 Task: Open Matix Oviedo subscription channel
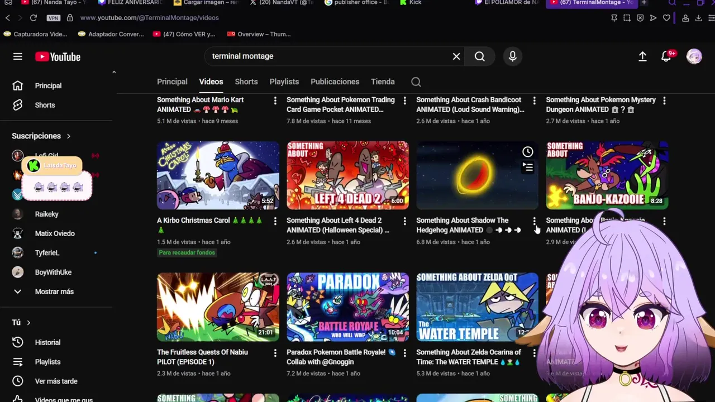(56, 233)
